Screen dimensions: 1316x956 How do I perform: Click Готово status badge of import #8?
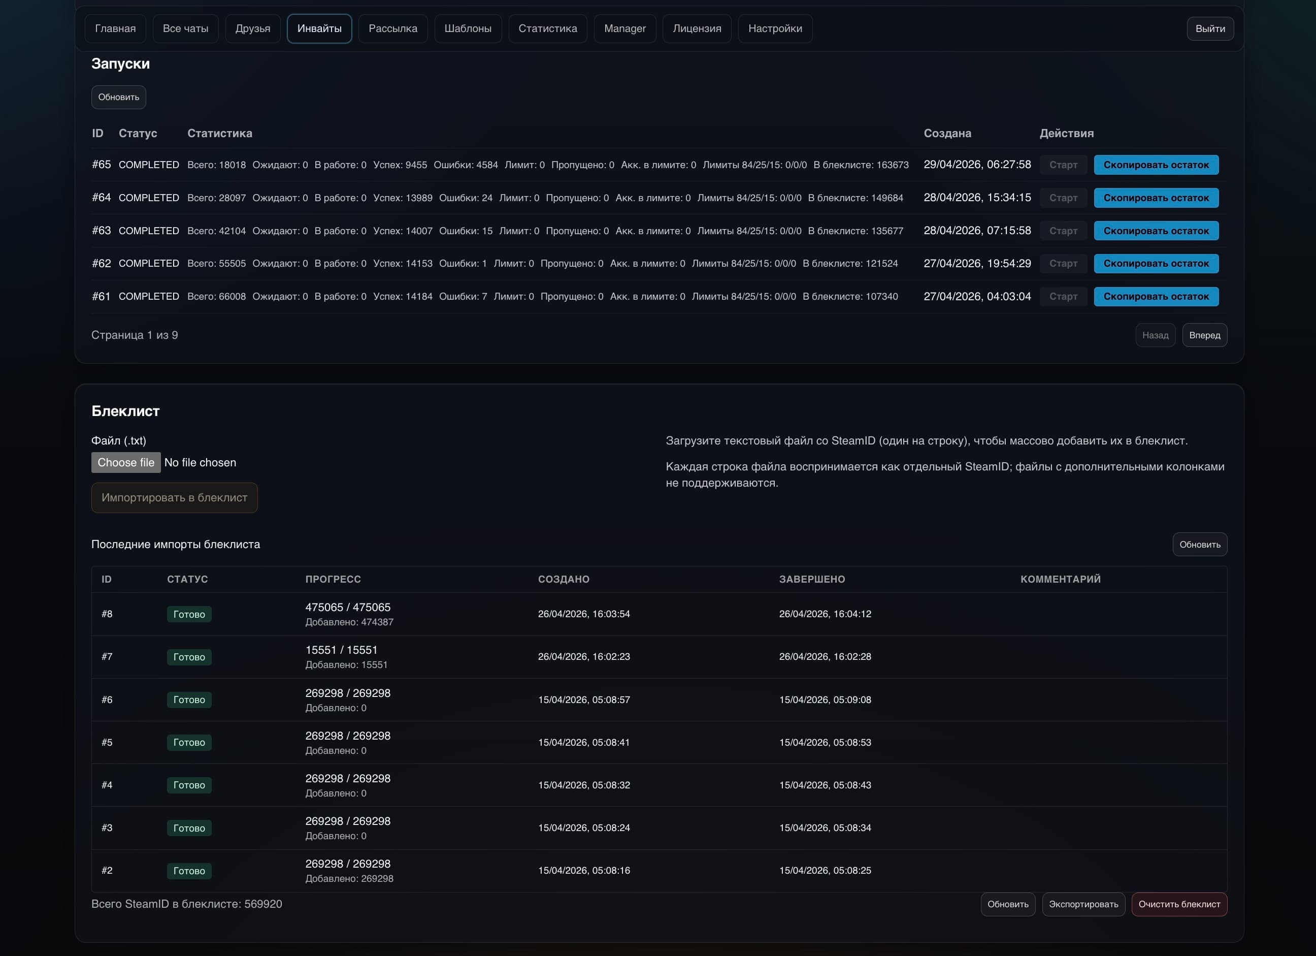tap(189, 614)
